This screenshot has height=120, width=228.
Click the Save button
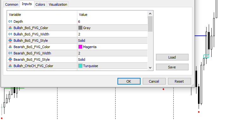(x=172, y=67)
